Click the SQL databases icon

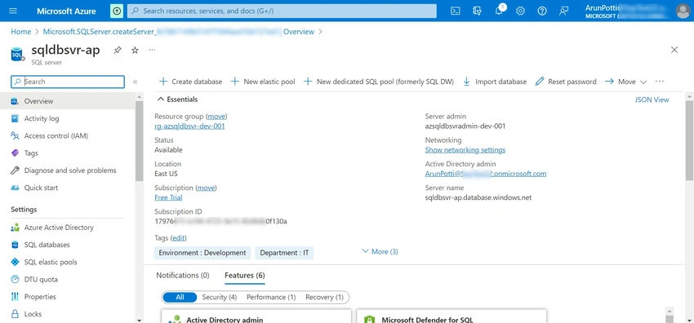click(x=15, y=245)
